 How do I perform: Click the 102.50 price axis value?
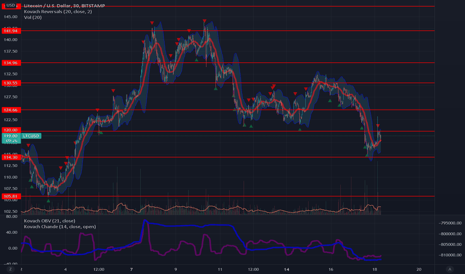tap(10, 212)
